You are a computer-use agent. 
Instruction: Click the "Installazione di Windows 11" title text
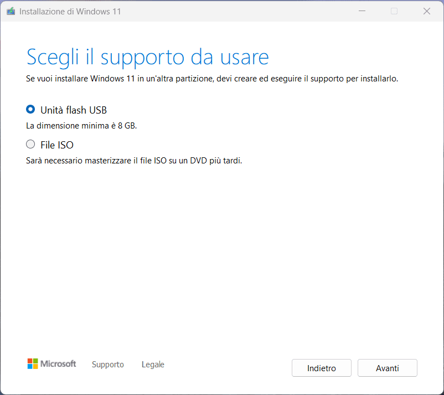[70, 11]
